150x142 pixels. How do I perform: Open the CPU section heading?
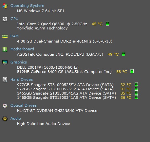pyautogui.click(x=14, y=19)
